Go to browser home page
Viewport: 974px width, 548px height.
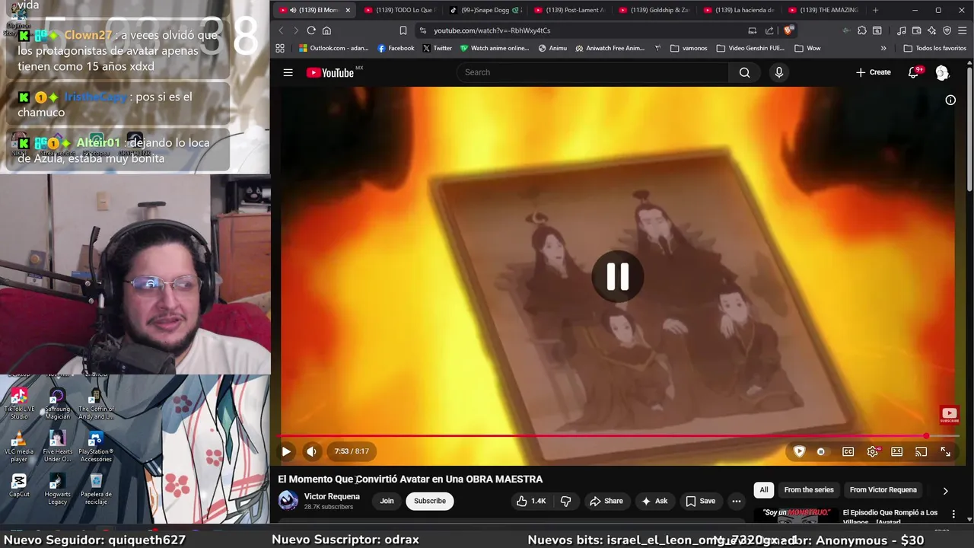326,30
